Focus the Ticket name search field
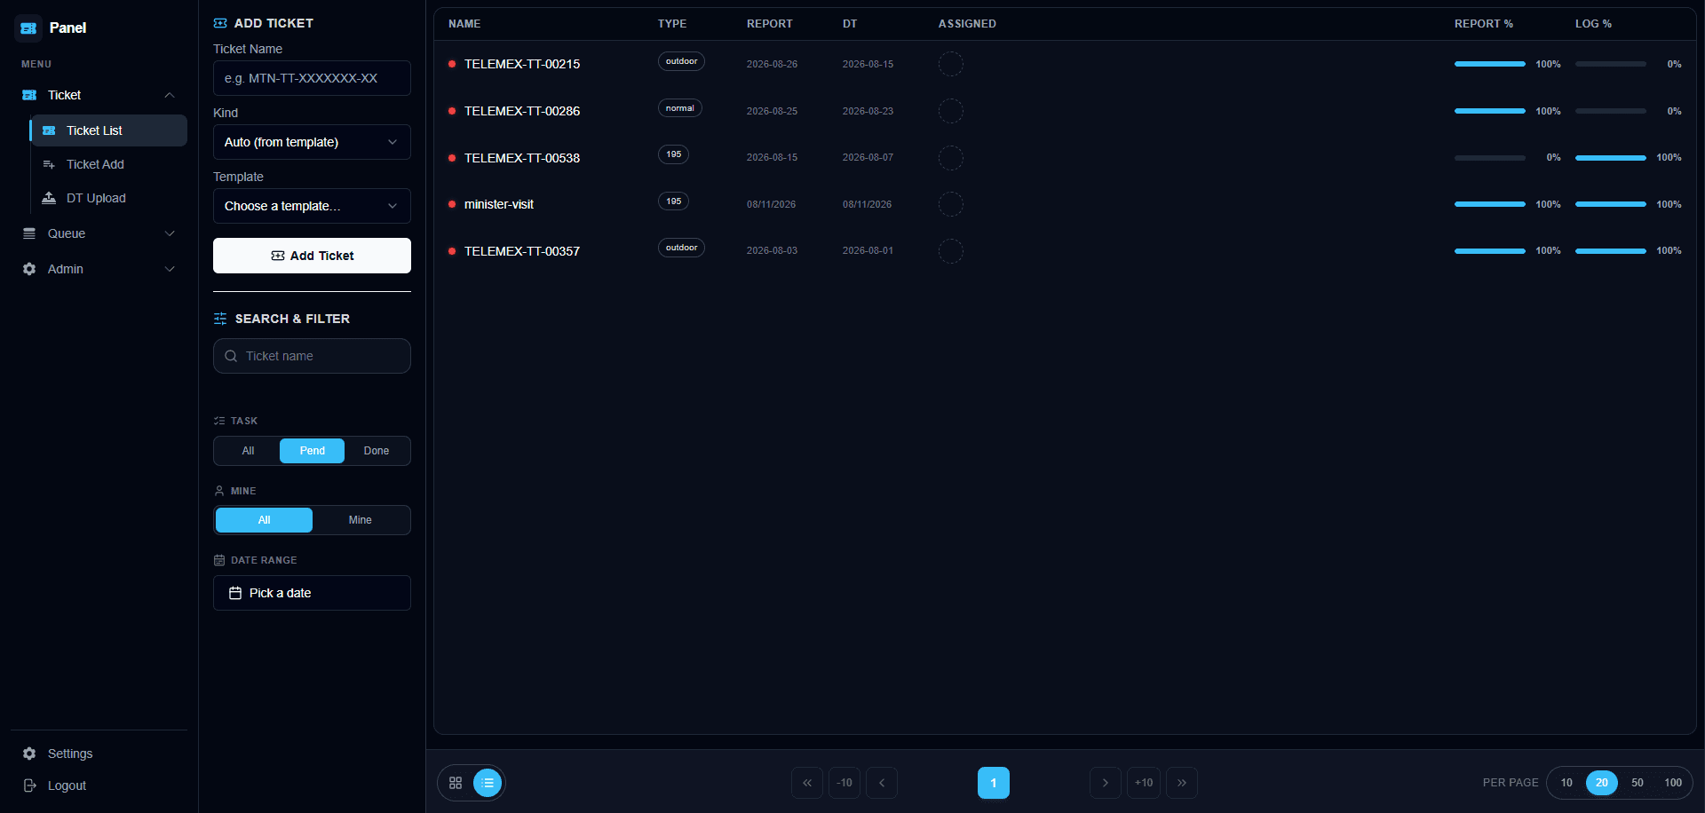 [312, 356]
